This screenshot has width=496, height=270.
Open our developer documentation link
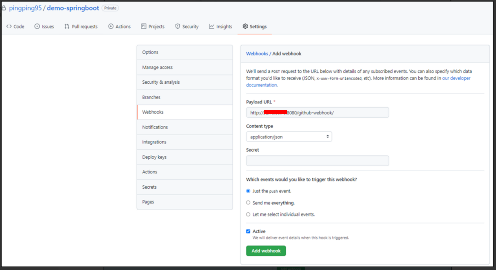456,78
